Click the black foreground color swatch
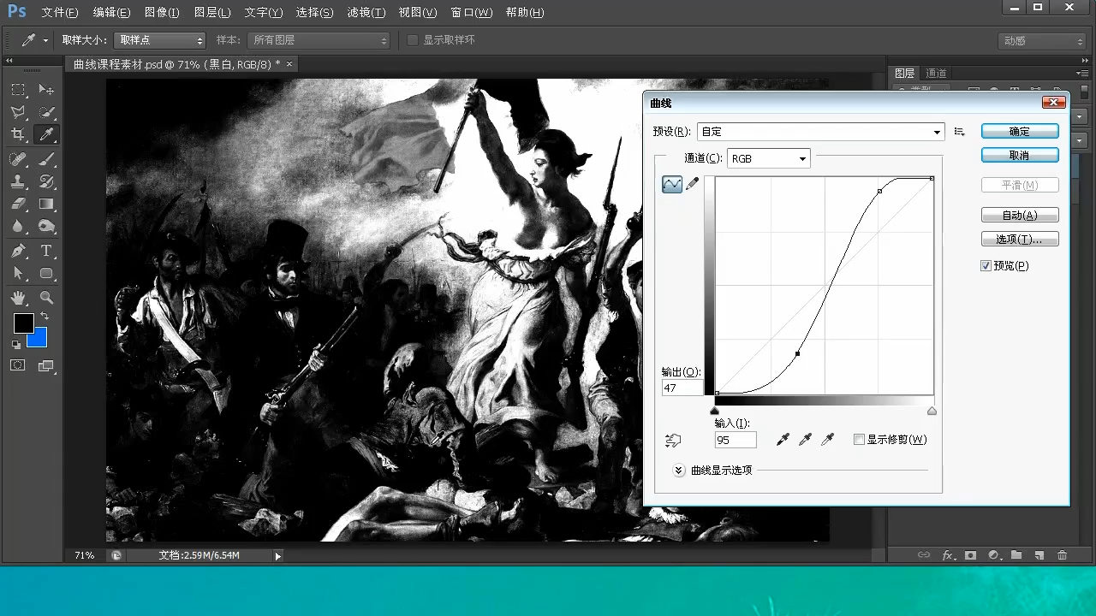 pos(23,323)
